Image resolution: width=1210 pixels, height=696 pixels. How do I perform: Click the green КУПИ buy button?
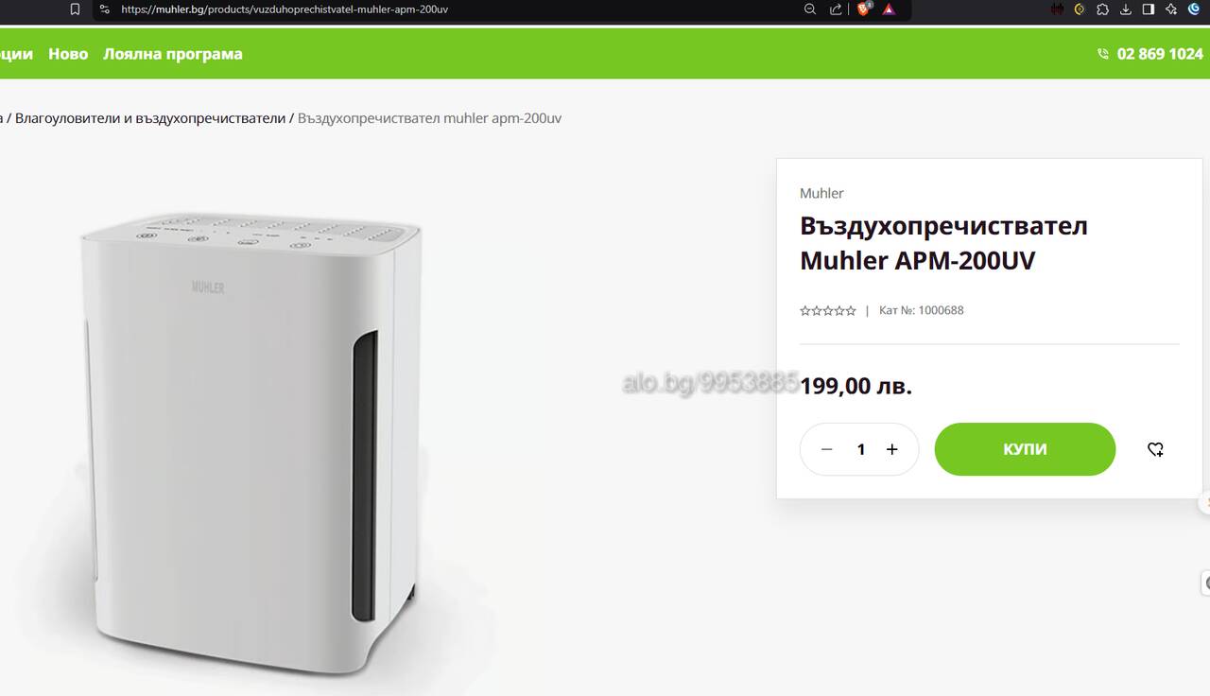point(1025,449)
